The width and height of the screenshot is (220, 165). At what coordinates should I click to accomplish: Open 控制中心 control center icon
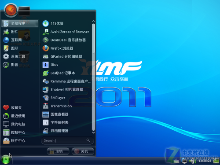(6, 132)
